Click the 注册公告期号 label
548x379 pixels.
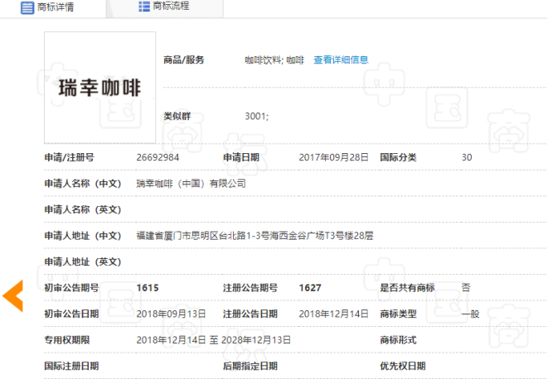[x=250, y=288]
